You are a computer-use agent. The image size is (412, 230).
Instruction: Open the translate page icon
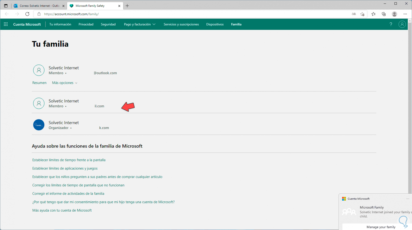354,14
